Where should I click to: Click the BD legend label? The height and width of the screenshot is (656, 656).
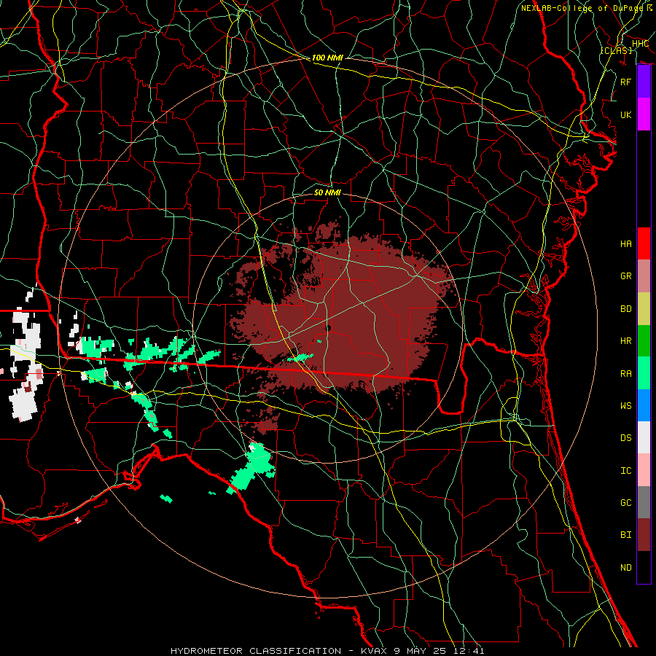click(625, 309)
